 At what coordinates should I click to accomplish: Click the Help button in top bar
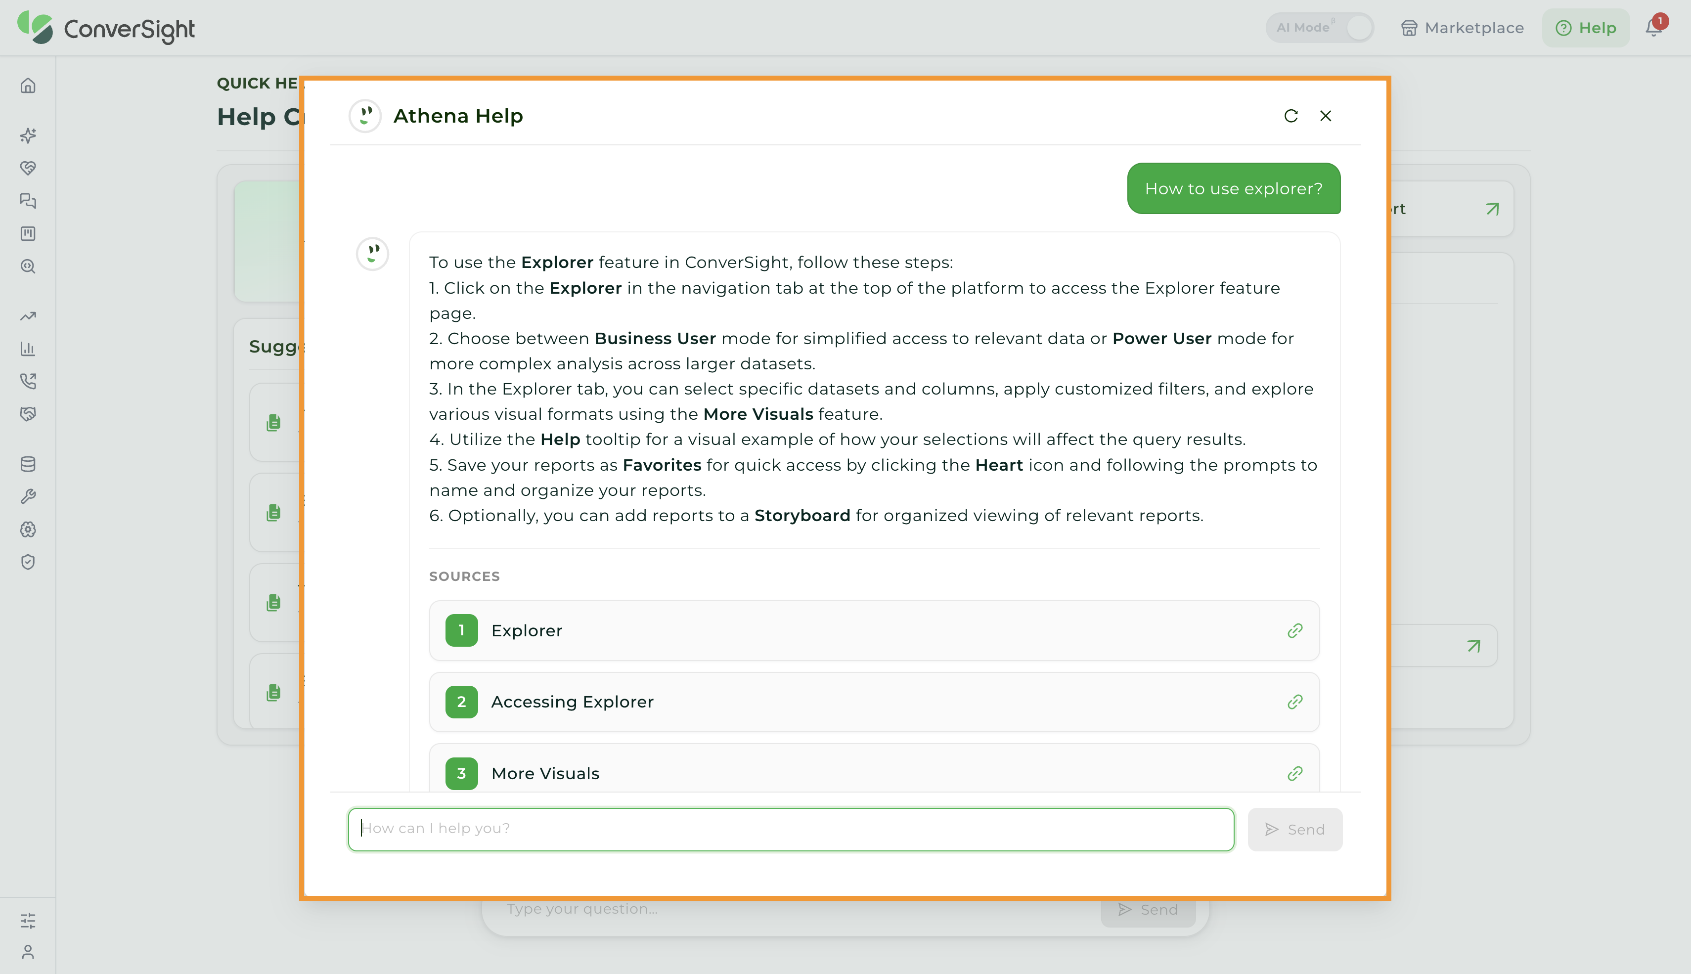1585,27
